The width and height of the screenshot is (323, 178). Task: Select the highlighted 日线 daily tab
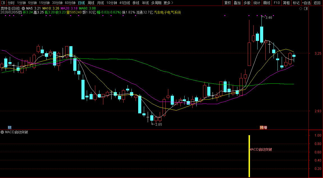[81, 3]
